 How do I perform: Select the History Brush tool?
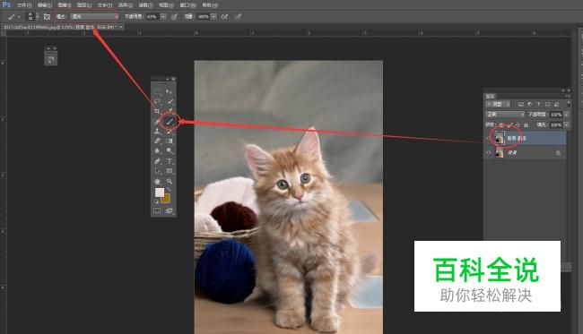[x=170, y=131]
